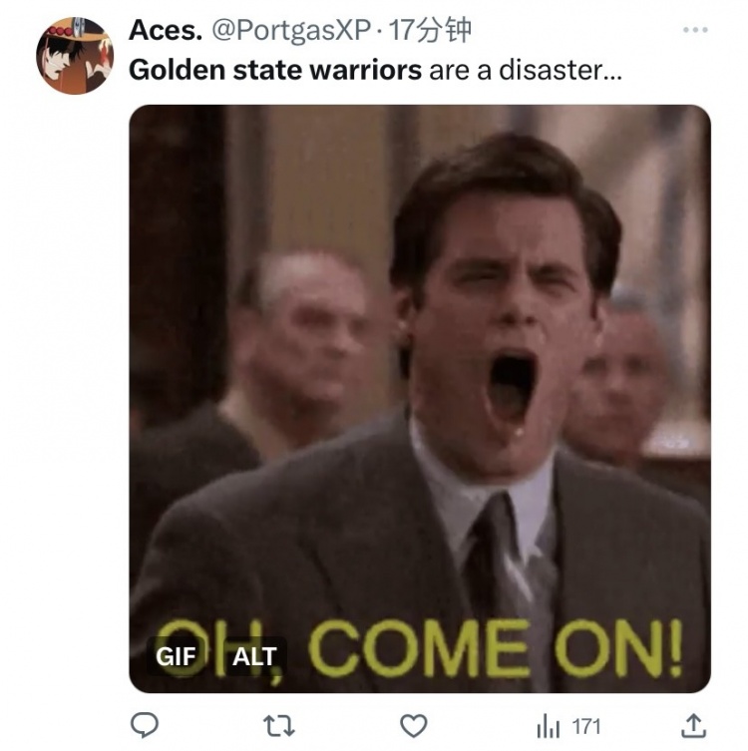Like the tweet with the heart icon
748x751 pixels.
tap(414, 726)
